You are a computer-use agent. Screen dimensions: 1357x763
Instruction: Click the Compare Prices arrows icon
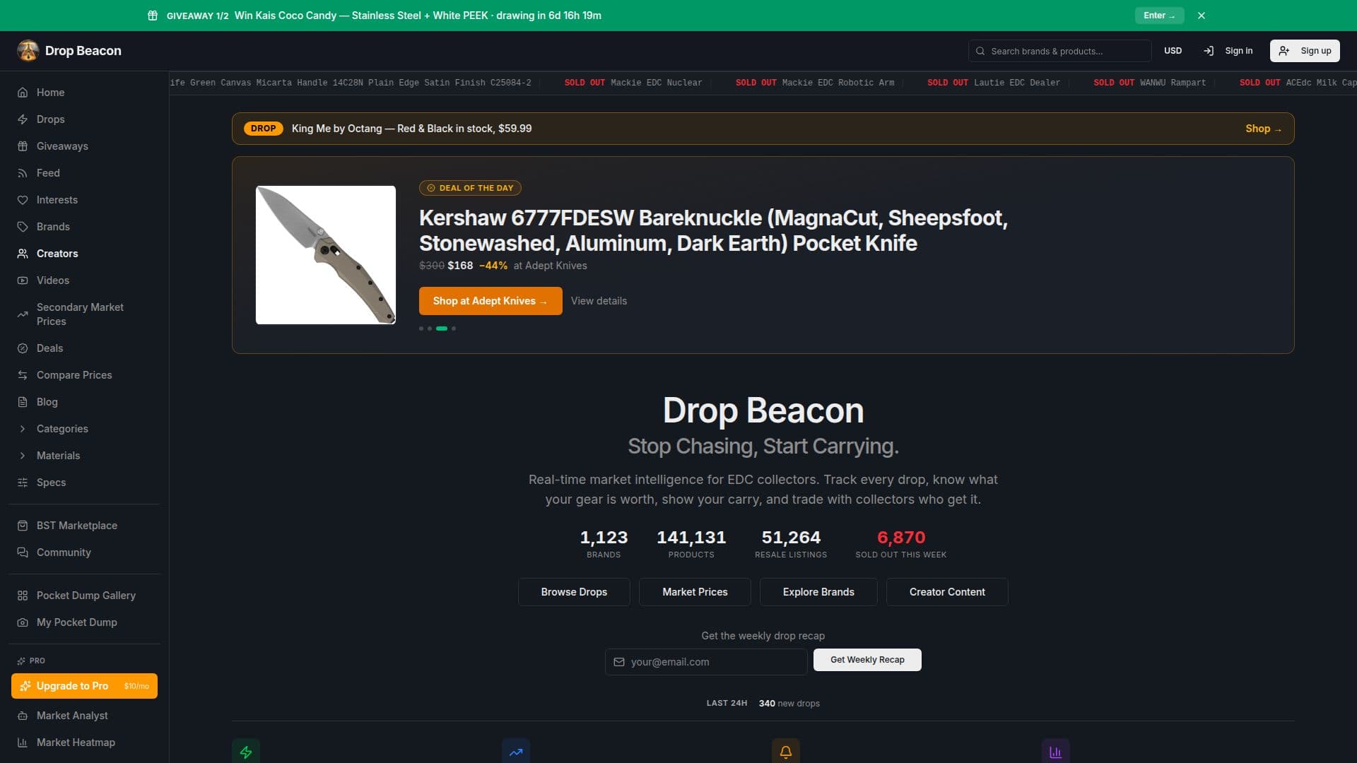[23, 375]
